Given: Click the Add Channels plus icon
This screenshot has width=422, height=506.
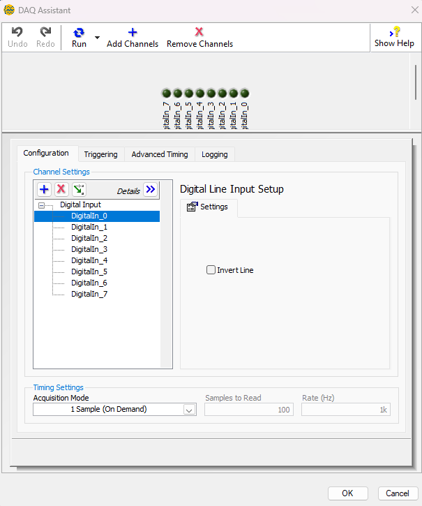Looking at the screenshot, I should pyautogui.click(x=133, y=32).
